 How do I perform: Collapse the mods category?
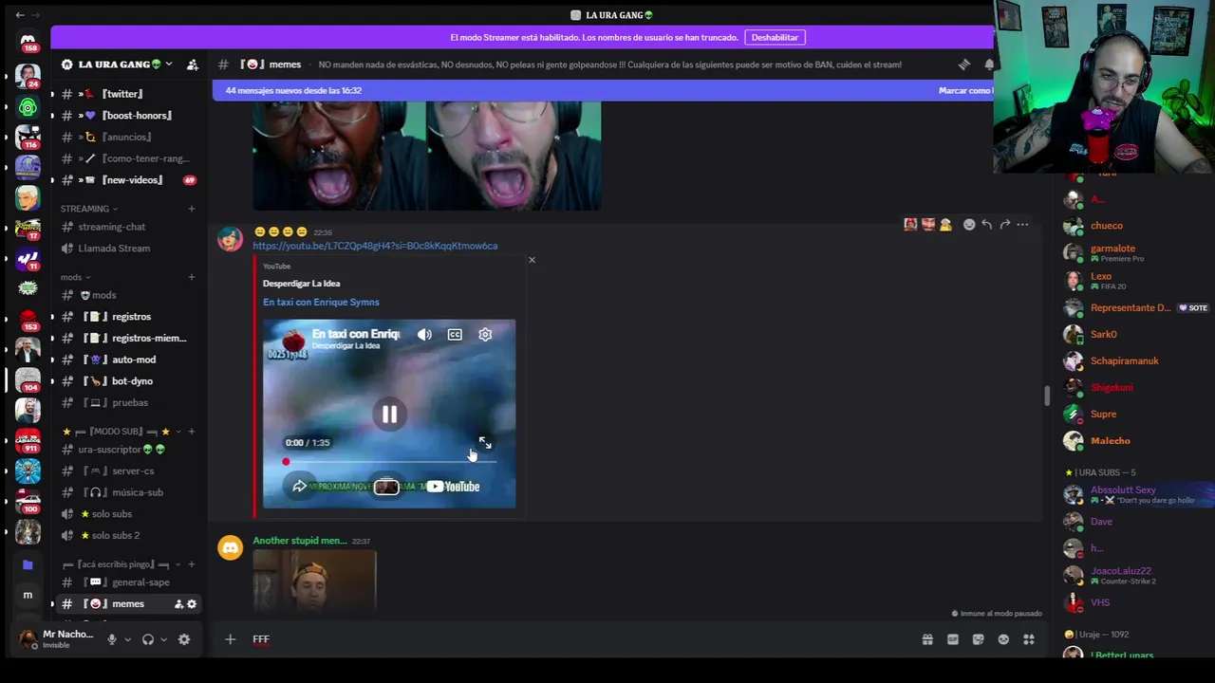[x=76, y=277]
